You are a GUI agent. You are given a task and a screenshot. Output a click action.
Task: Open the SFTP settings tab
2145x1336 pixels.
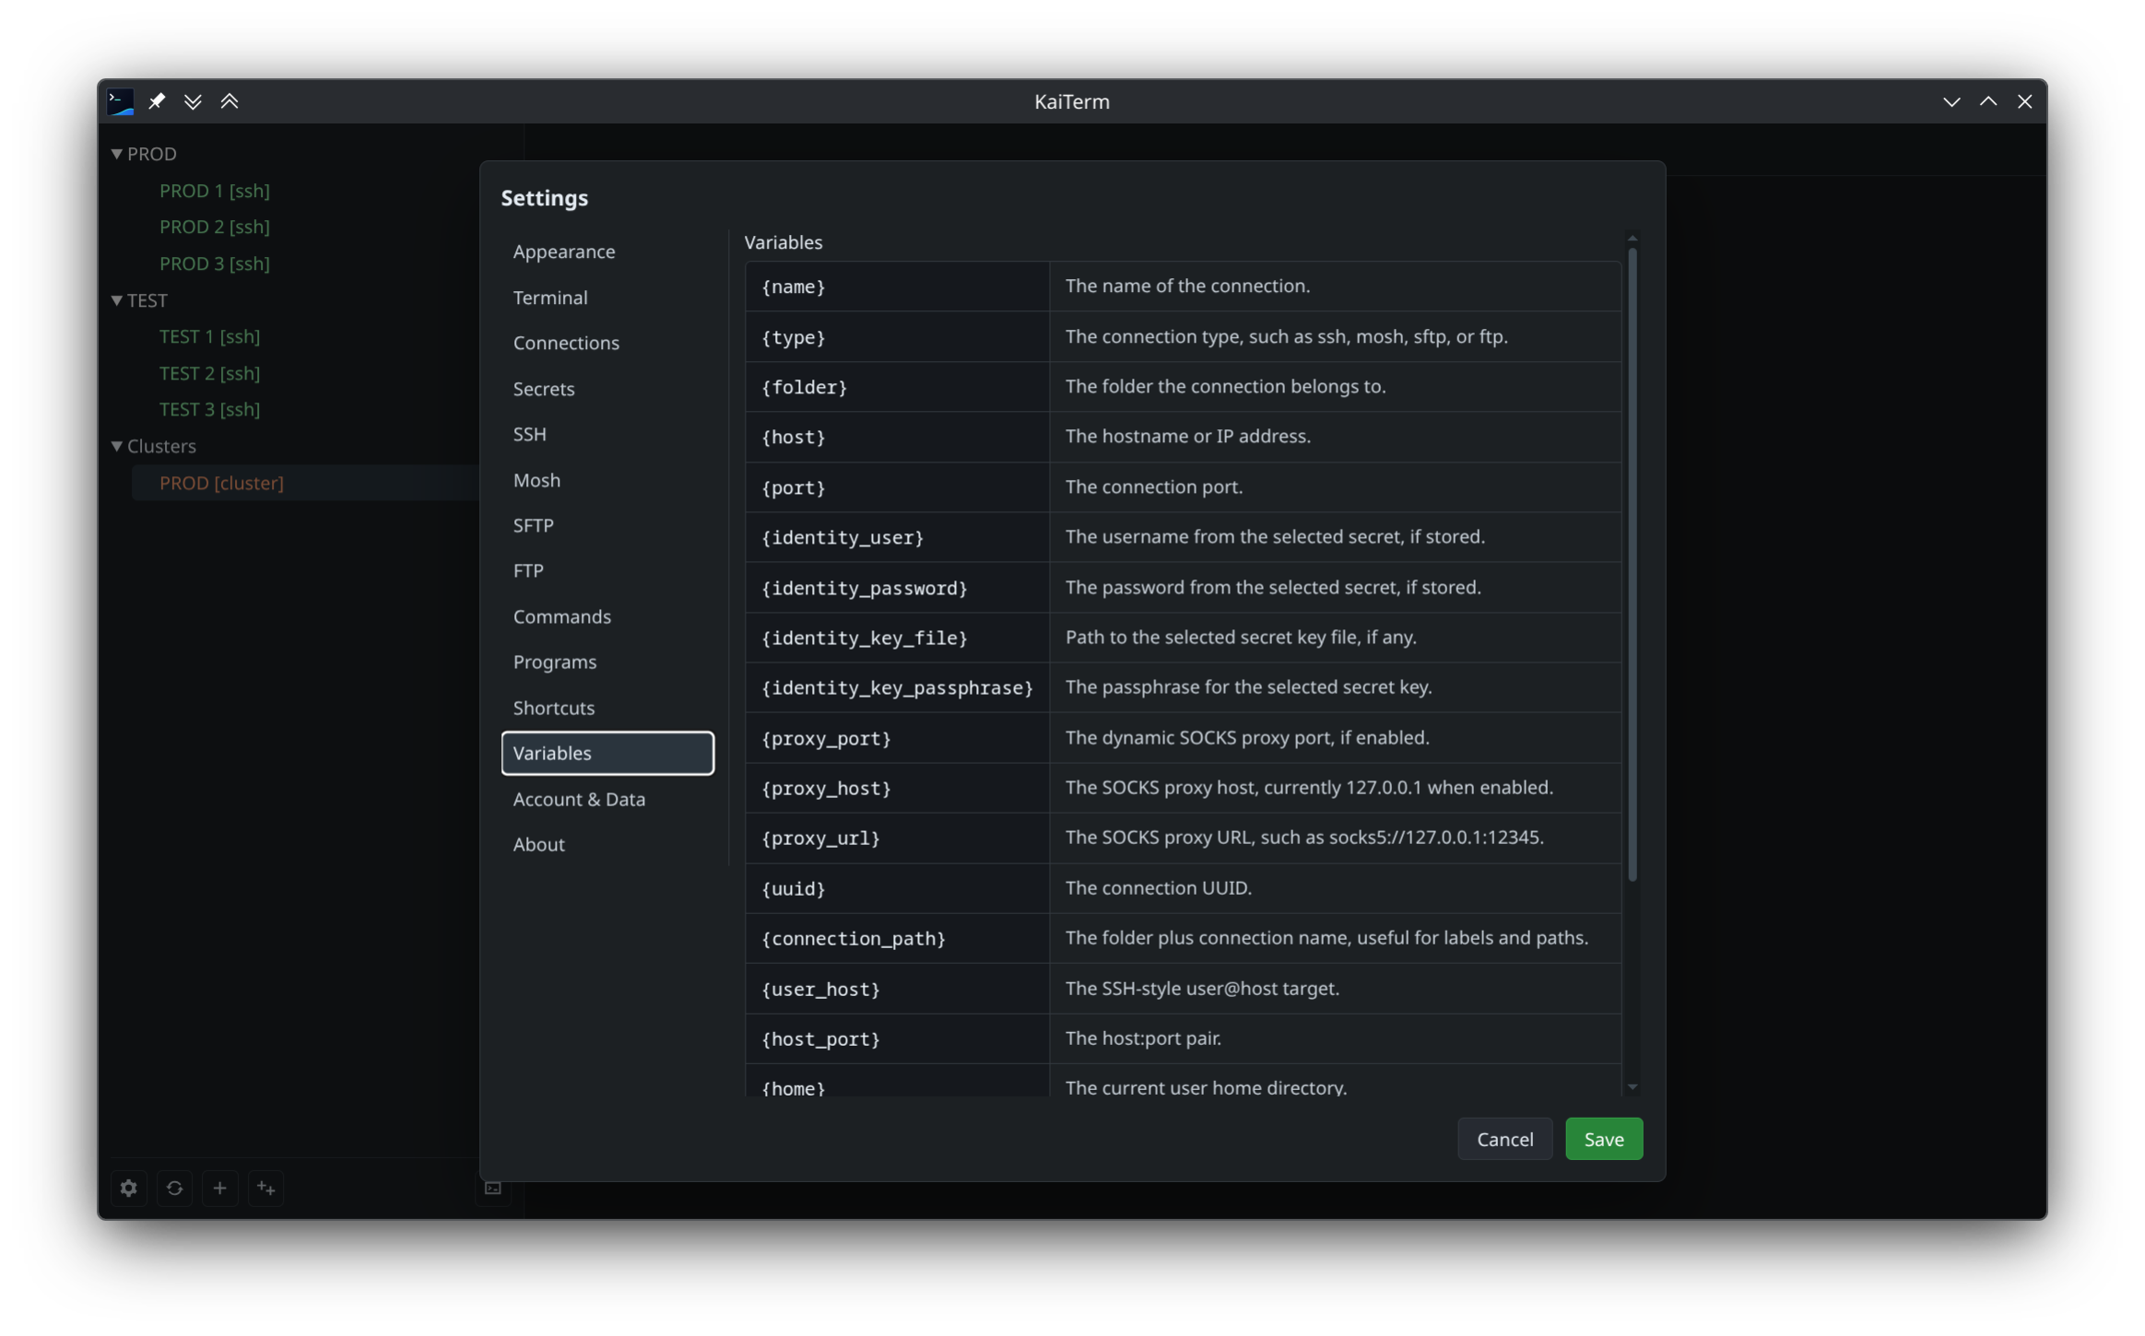click(x=607, y=525)
